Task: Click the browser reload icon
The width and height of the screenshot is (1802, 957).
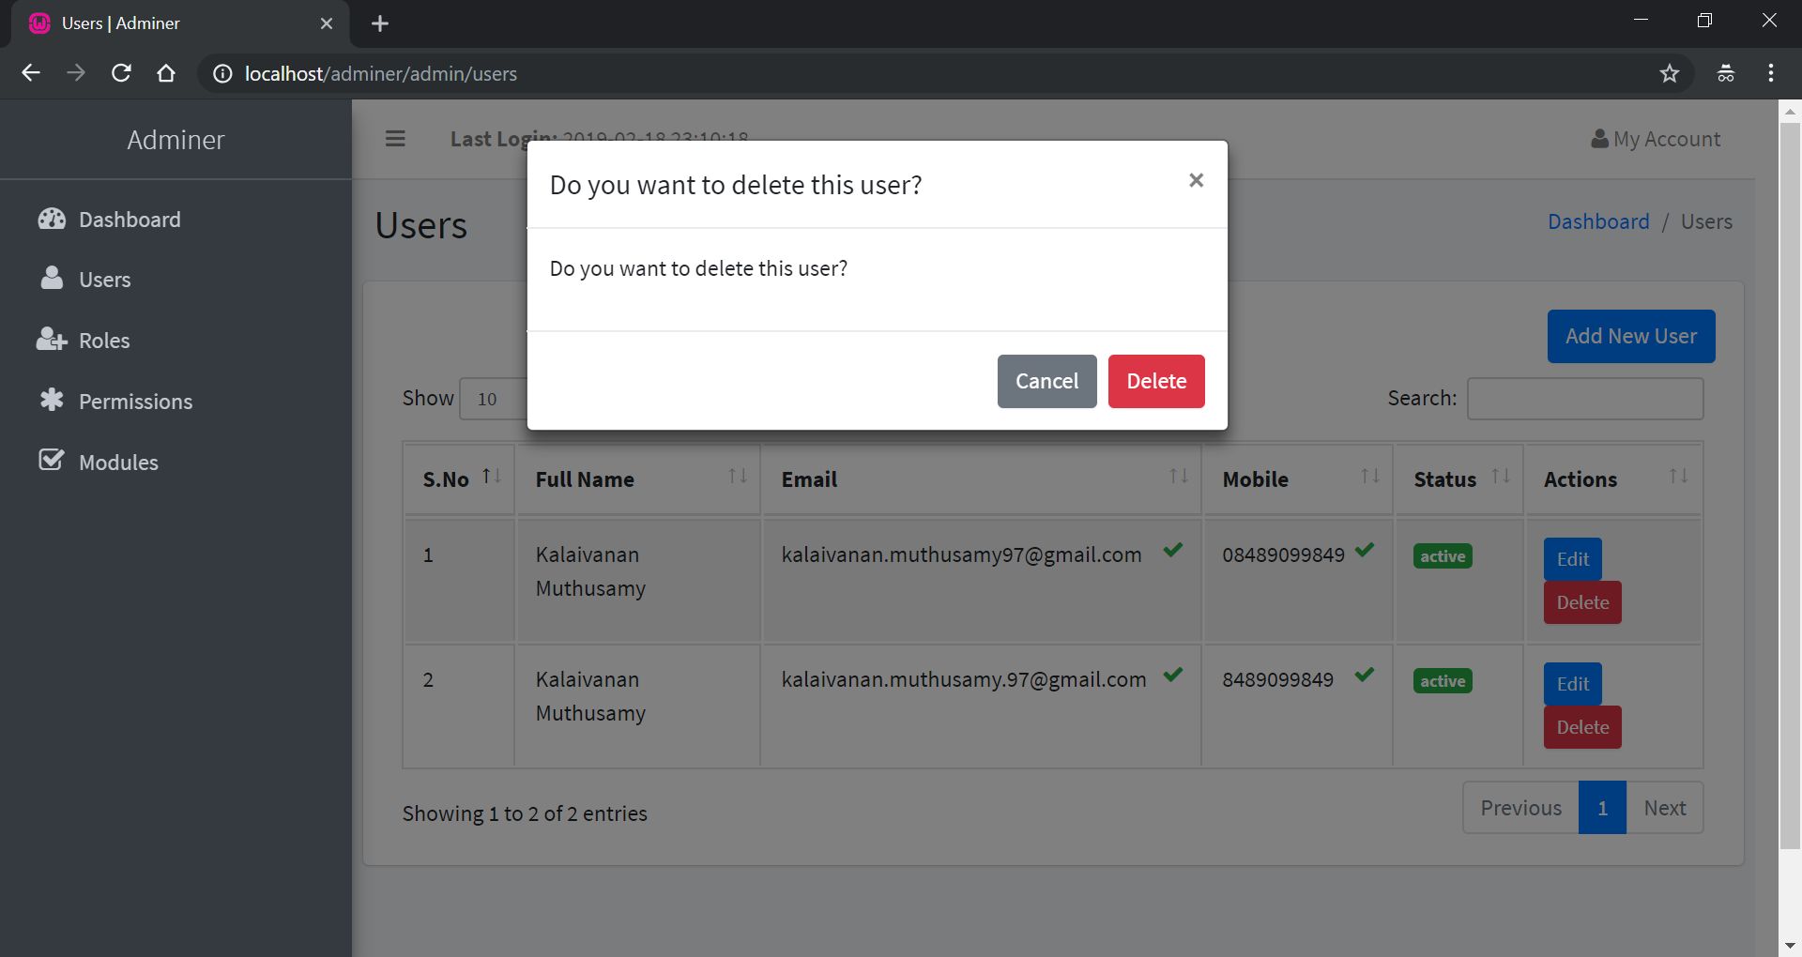Action: (x=121, y=73)
